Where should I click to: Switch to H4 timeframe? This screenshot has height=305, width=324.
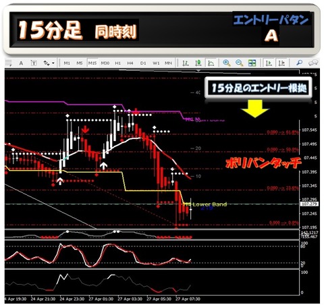click(x=130, y=63)
